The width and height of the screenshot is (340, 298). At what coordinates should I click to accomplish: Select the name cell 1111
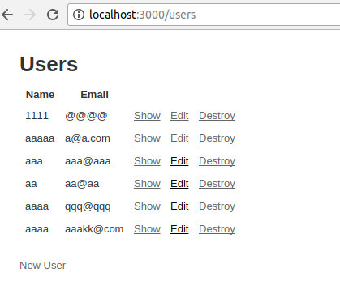(37, 116)
